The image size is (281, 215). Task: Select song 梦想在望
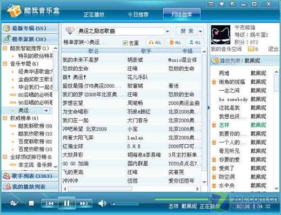72,103
